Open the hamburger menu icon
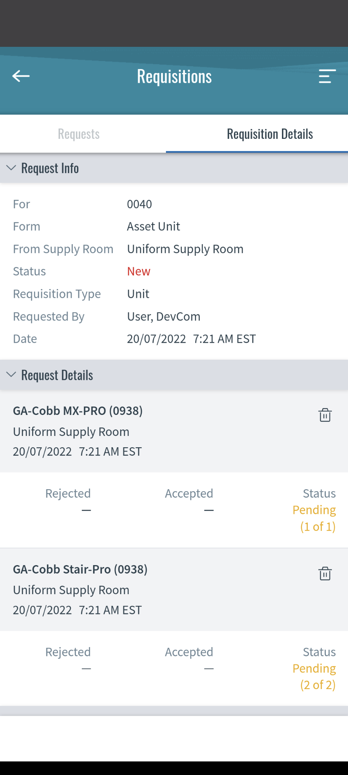Viewport: 348px width, 775px height. [327, 76]
